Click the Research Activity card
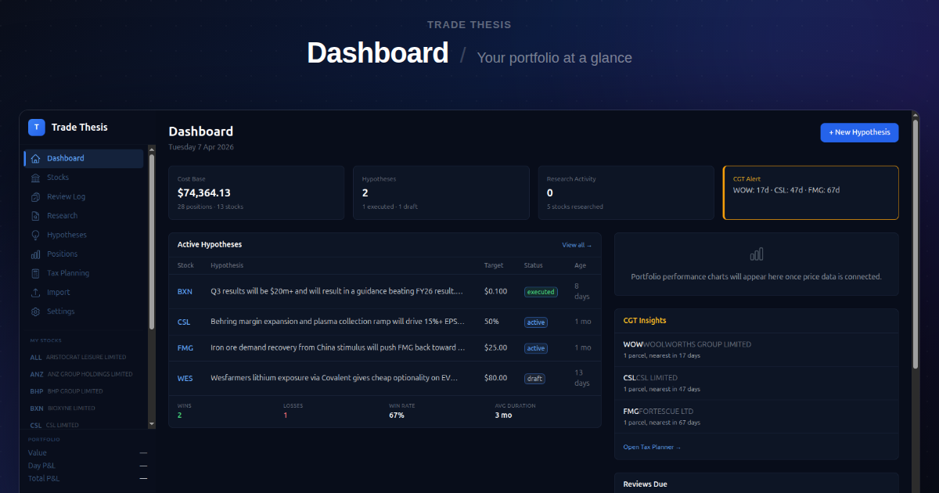 point(626,193)
